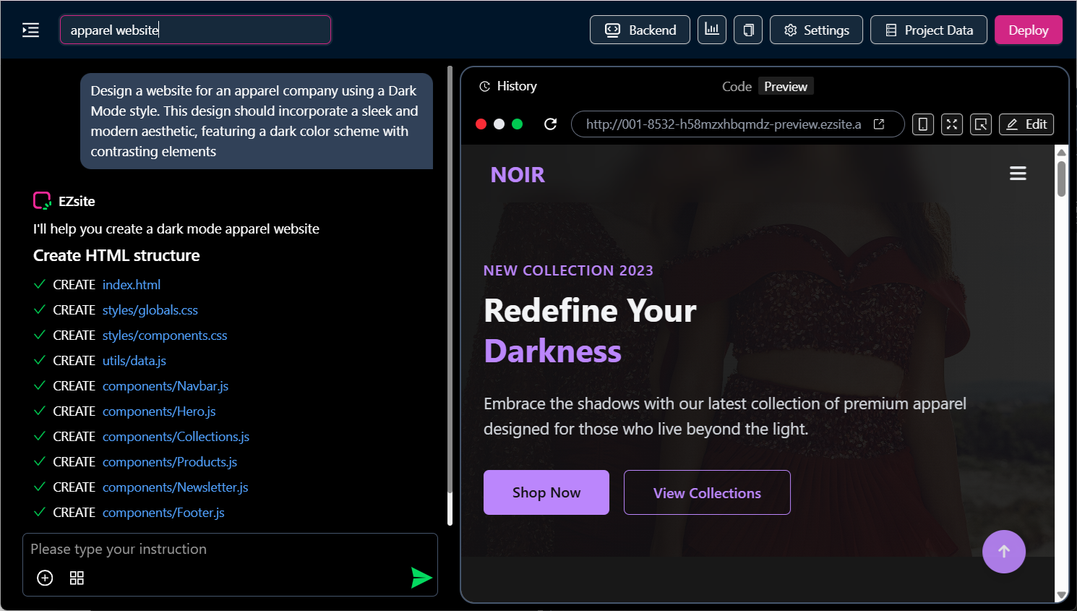Viewport: 1077px width, 611px height.
Task: Switch to the Code tab
Action: 737,86
